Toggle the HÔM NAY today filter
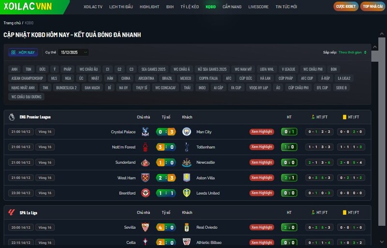Viewport: 387px width, 248px height. [x=23, y=52]
